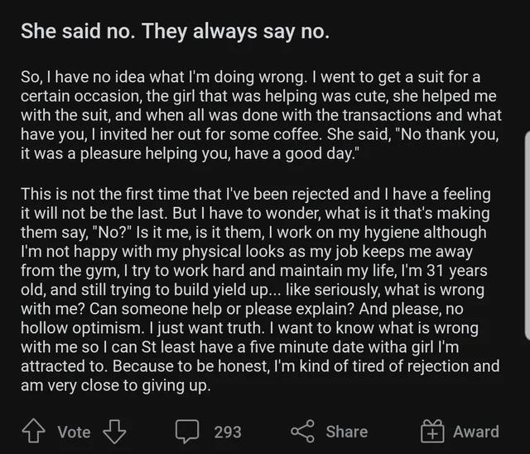Click the Vote label between the arrows
The width and height of the screenshot is (530, 454).
[x=74, y=432]
